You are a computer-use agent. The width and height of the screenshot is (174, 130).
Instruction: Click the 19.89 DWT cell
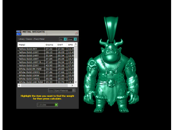pyautogui.click(x=62, y=69)
